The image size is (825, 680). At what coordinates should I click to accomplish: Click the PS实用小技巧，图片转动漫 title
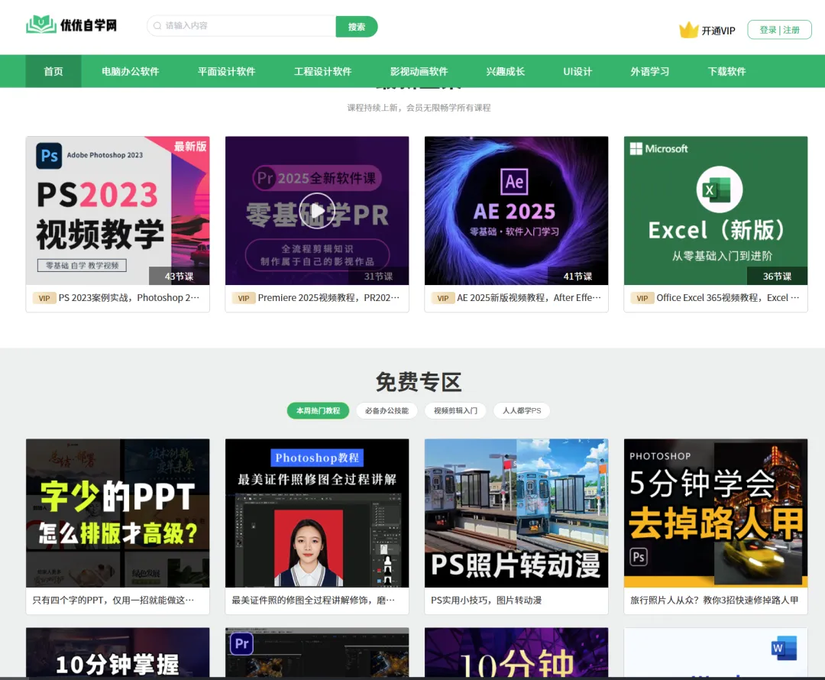coord(486,600)
